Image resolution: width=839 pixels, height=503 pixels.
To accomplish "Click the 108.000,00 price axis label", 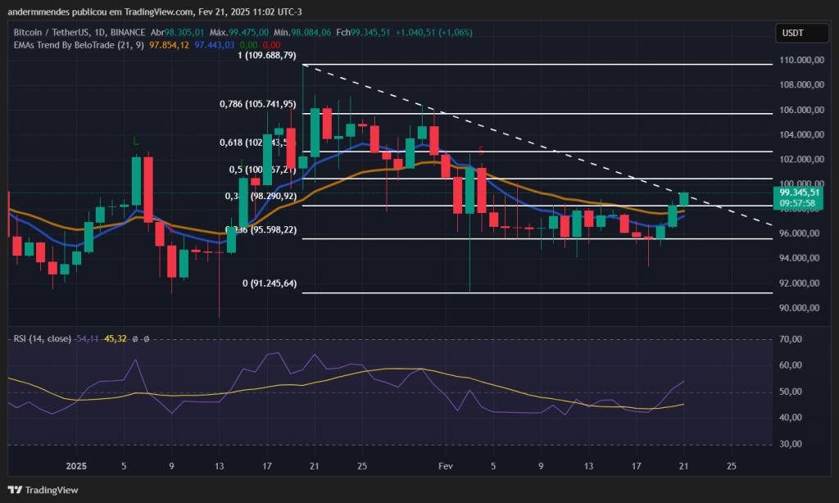I will coord(801,84).
